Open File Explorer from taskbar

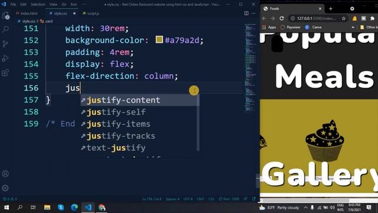(47, 208)
